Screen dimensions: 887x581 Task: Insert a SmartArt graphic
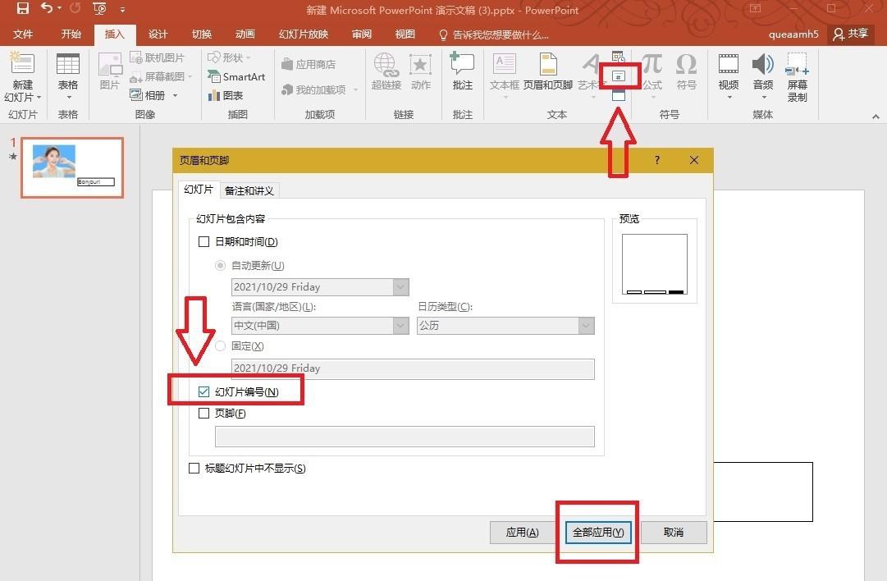(236, 76)
